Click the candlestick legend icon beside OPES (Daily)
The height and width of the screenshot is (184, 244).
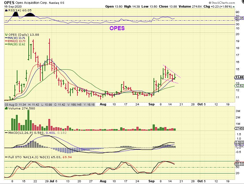tap(6, 35)
